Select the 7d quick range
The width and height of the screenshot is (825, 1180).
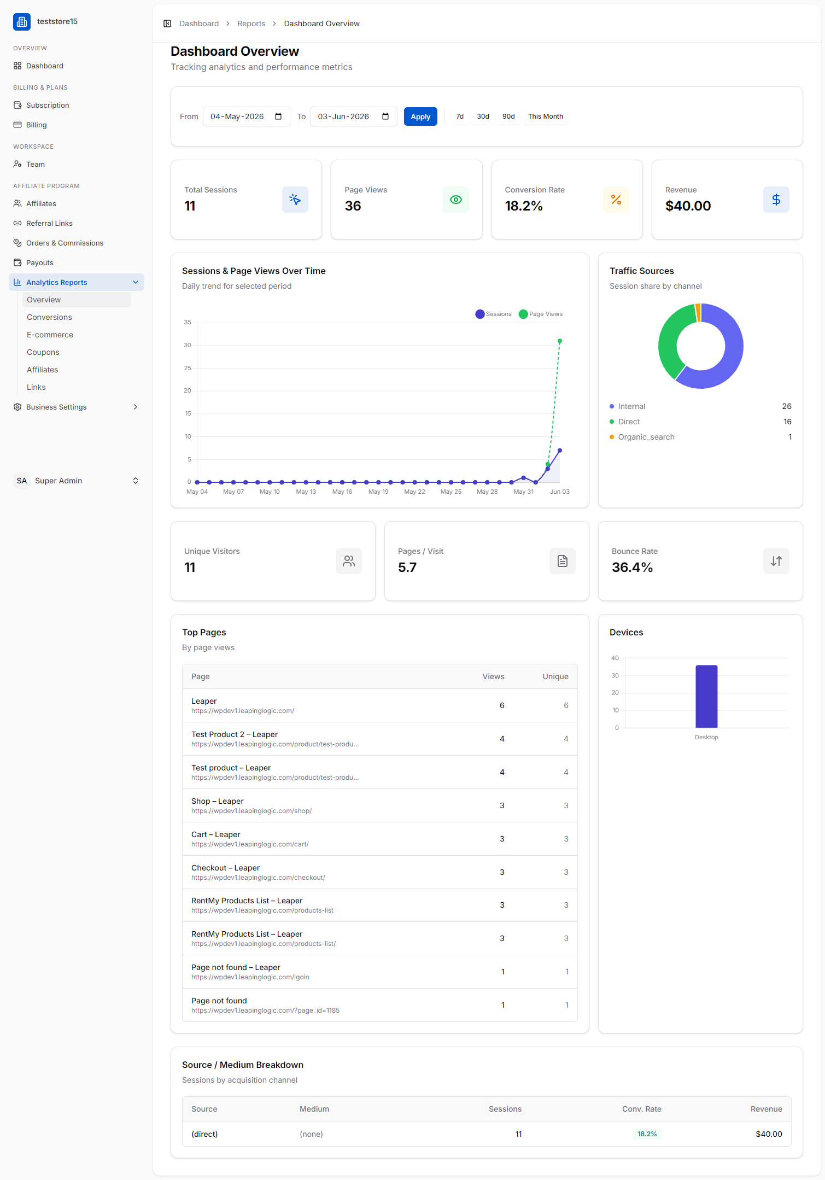pos(460,116)
